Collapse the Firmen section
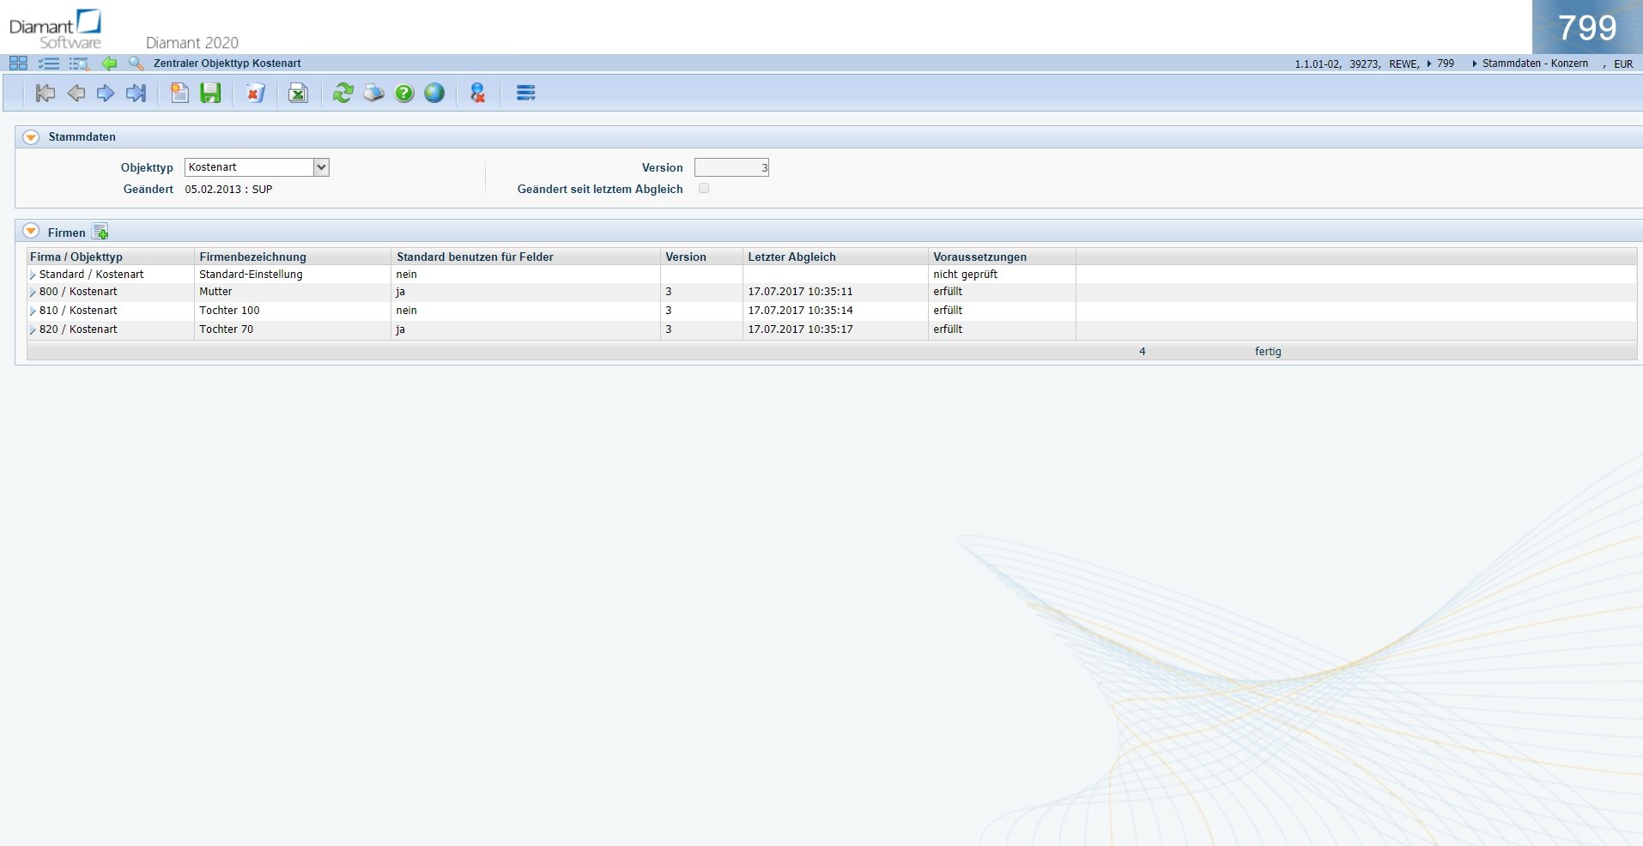This screenshot has height=846, width=1643. [31, 232]
